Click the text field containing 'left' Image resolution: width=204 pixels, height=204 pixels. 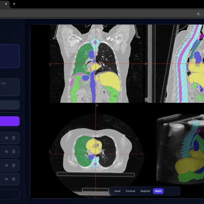point(9,87)
